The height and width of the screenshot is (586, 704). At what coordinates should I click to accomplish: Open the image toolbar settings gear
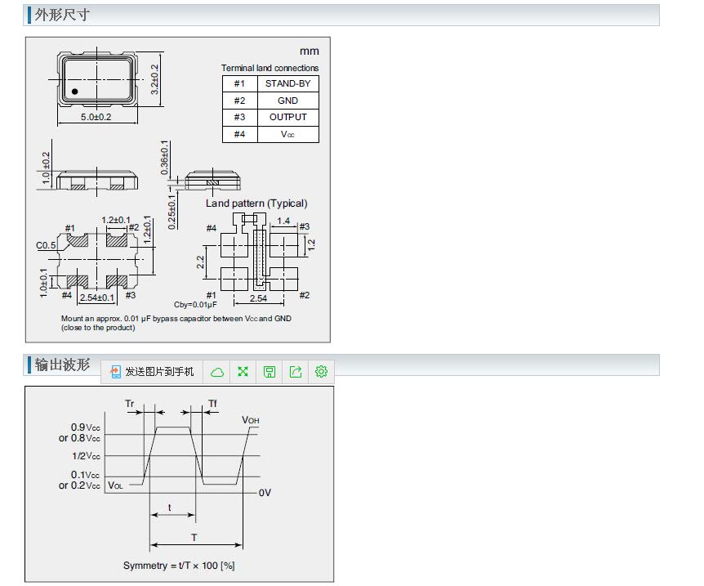pos(321,372)
